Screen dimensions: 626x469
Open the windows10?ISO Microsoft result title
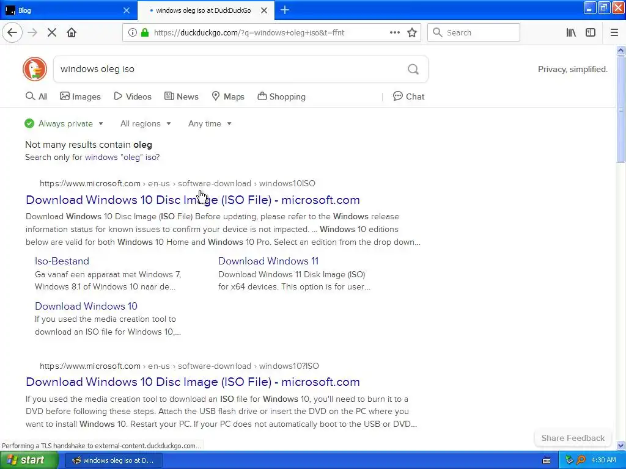[x=193, y=382]
